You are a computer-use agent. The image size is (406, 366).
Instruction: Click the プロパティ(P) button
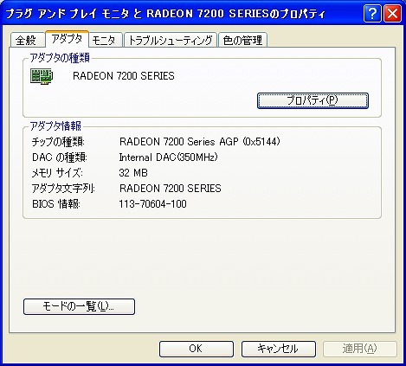[313, 100]
